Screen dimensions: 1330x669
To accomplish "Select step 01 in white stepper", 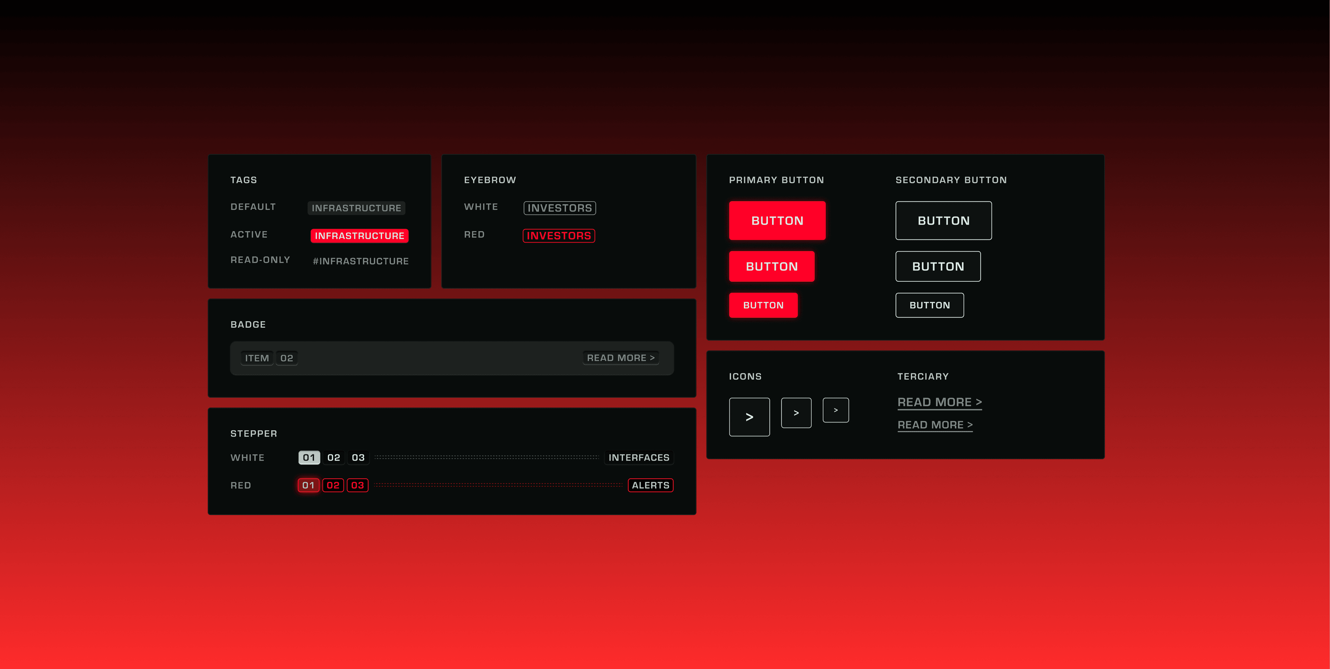I will click(309, 458).
